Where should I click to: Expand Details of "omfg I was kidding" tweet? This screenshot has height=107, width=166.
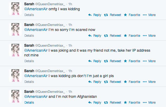pyautogui.click(x=29, y=15)
